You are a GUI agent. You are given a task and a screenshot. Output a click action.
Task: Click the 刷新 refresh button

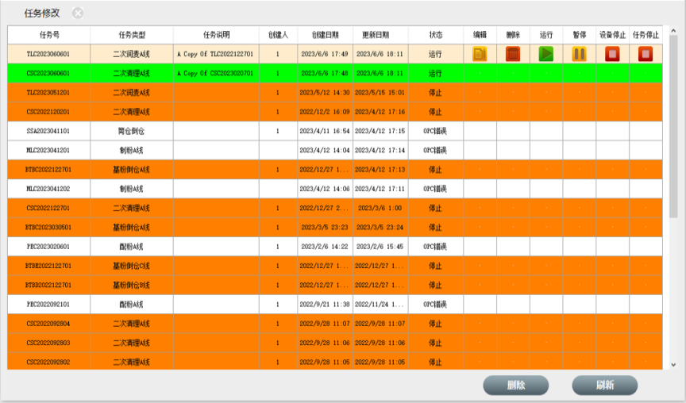click(x=604, y=386)
